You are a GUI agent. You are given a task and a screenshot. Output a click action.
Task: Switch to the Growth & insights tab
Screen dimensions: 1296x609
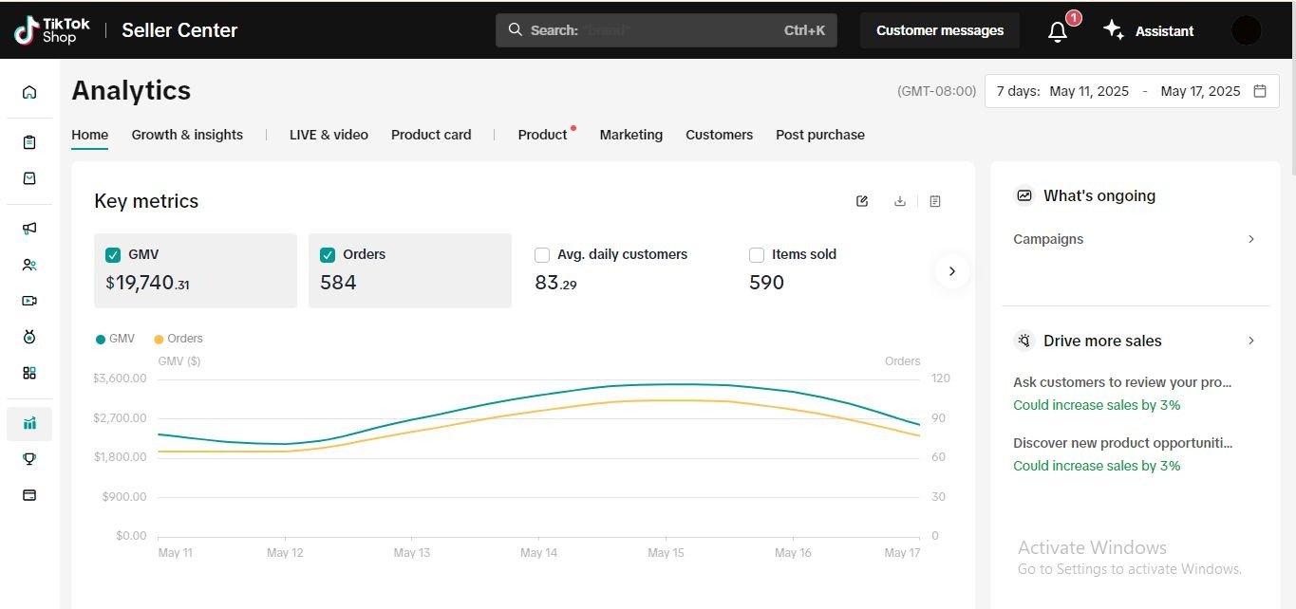[x=187, y=135]
